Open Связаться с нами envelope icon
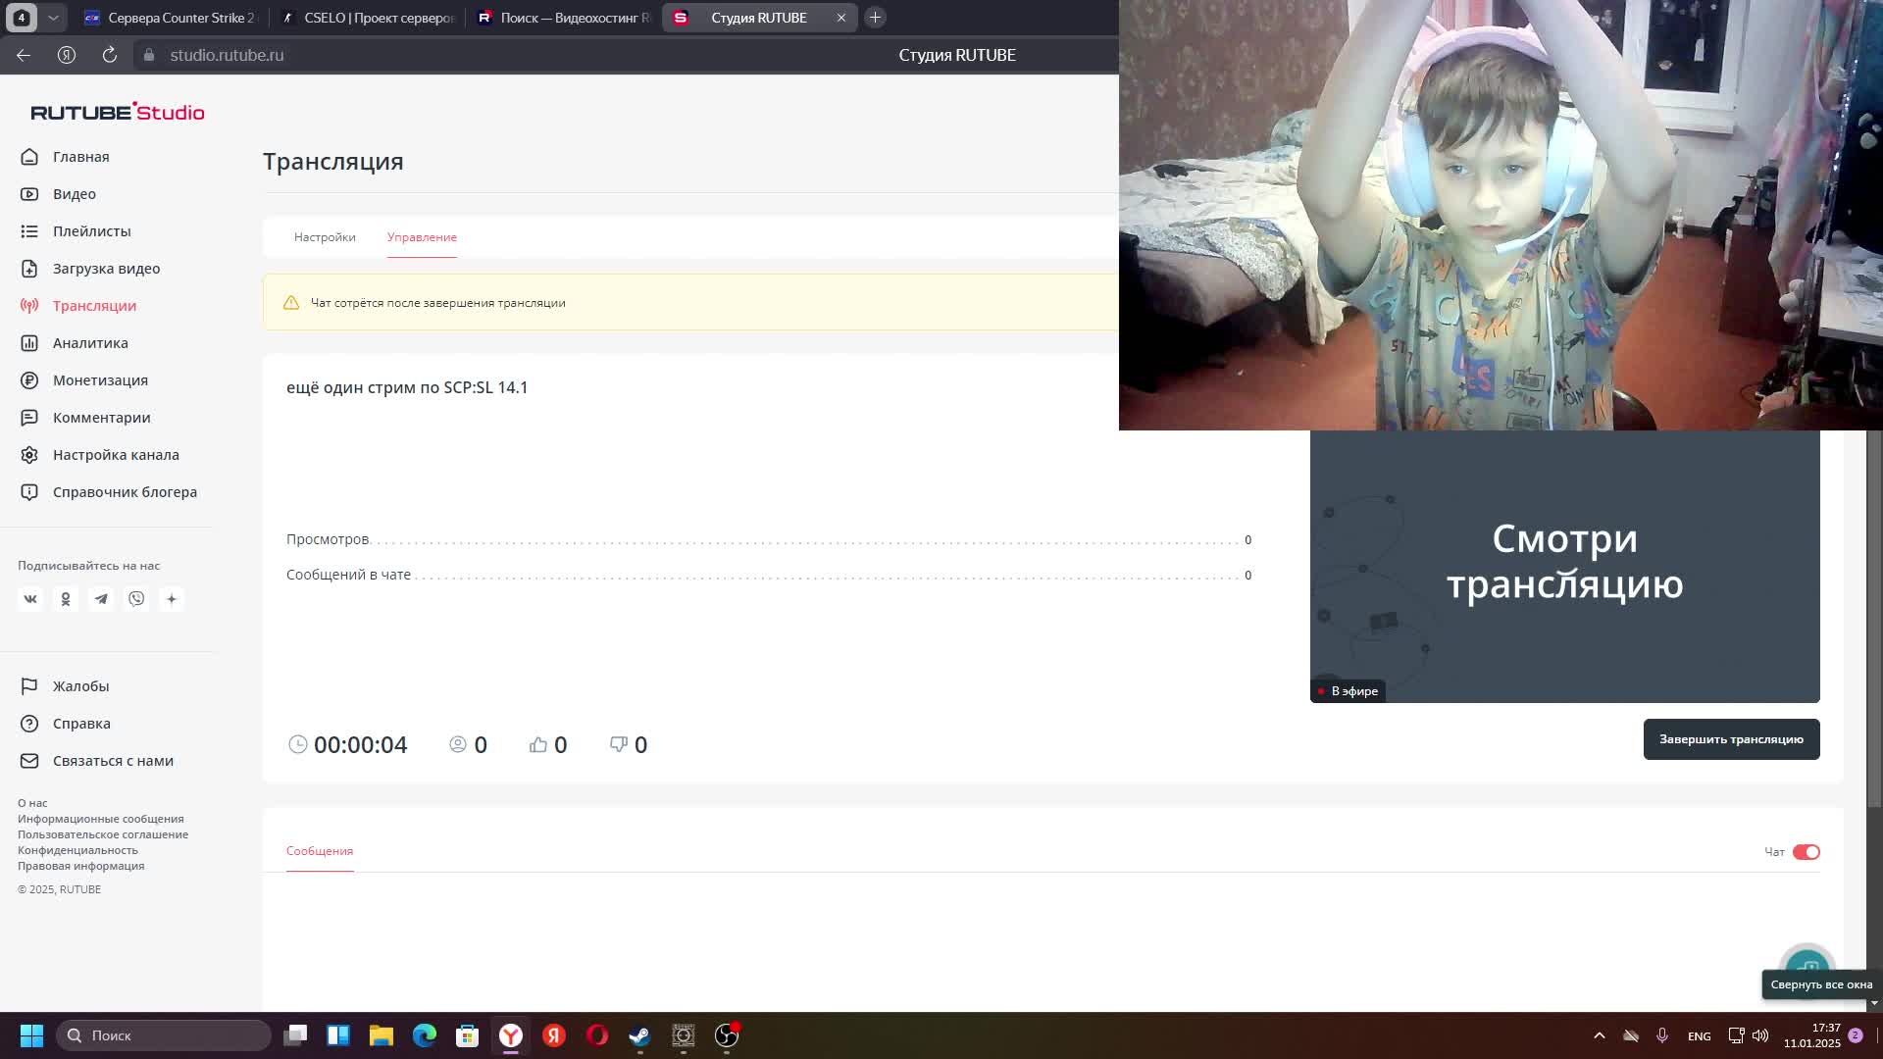Image resolution: width=1883 pixels, height=1059 pixels. click(x=29, y=761)
